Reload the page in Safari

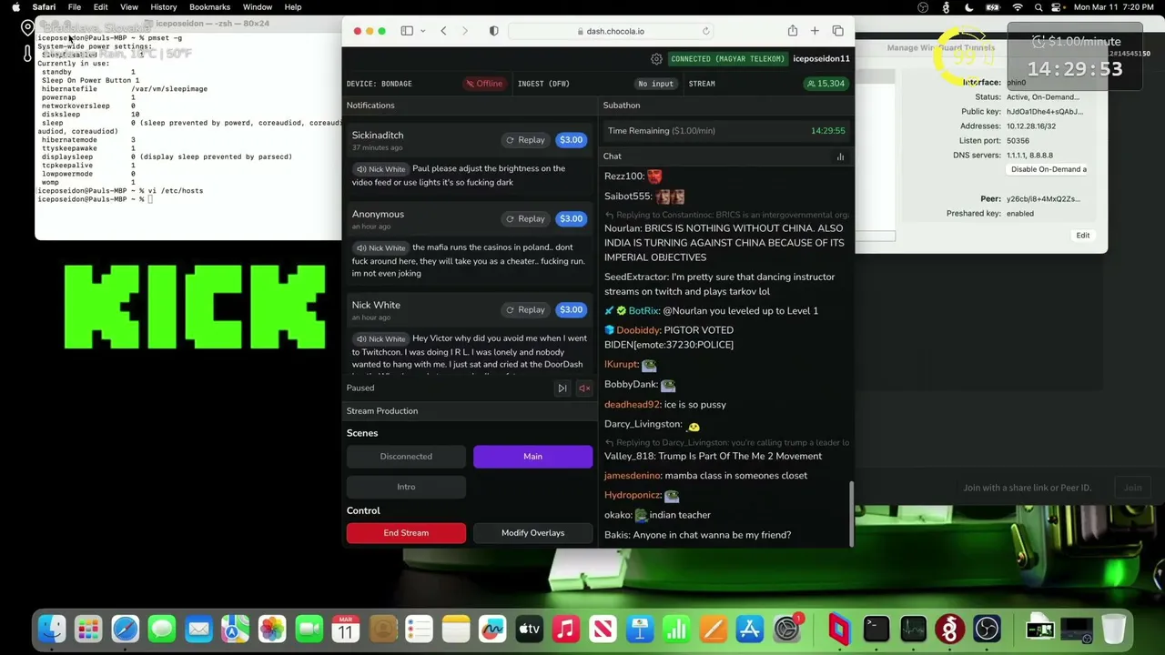pos(705,31)
